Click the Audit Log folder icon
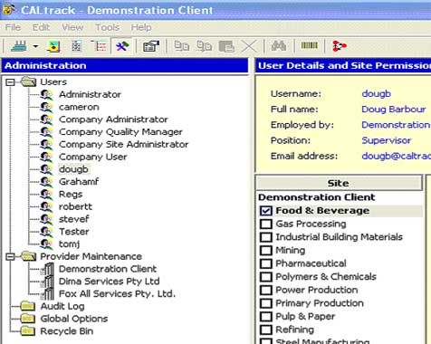Image resolution: width=431 pixels, height=344 pixels. (28, 306)
